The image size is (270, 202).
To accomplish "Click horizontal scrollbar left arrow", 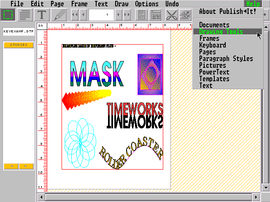I will click(41, 197).
